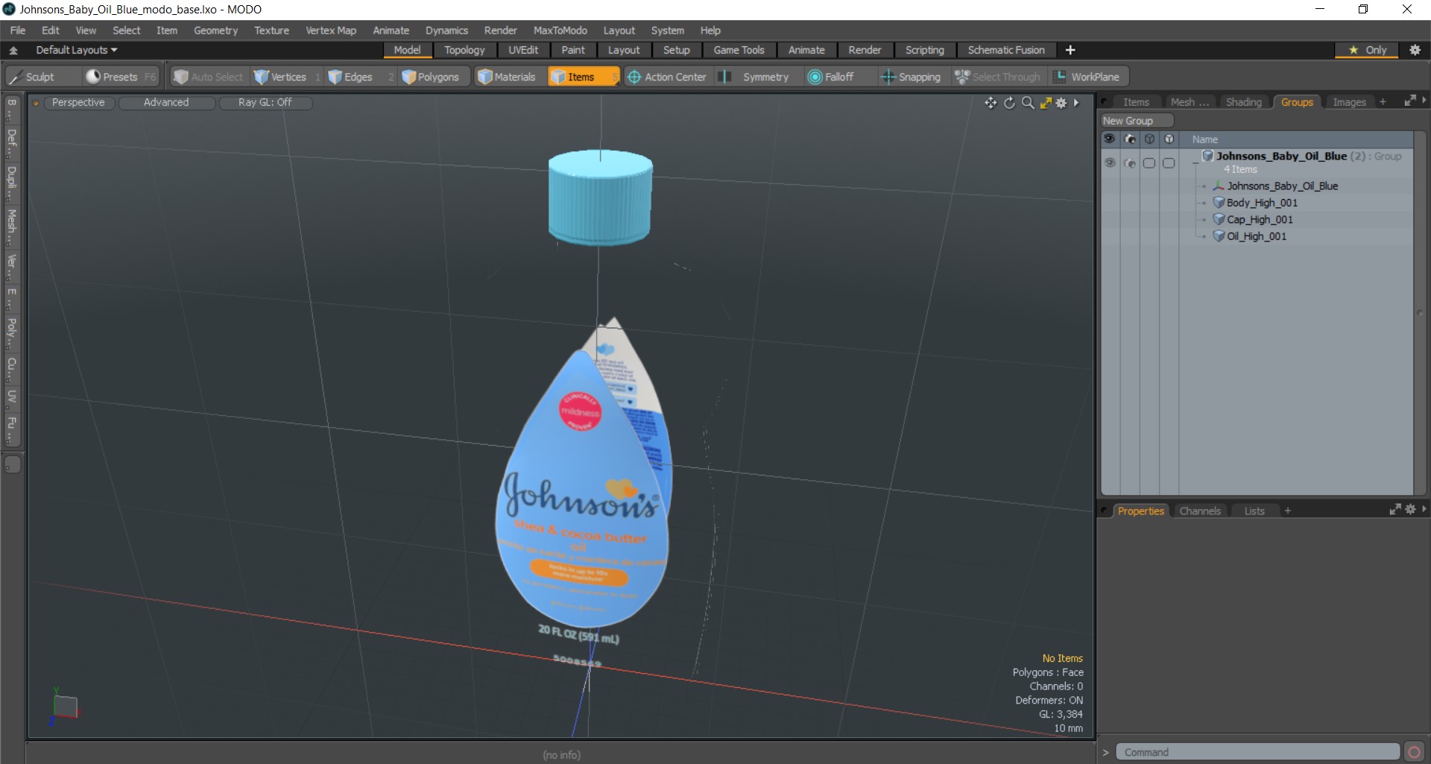This screenshot has height=764, width=1431.
Task: Check first box in Johnsons_Baby_Oil_Blue group row
Action: [x=1149, y=163]
